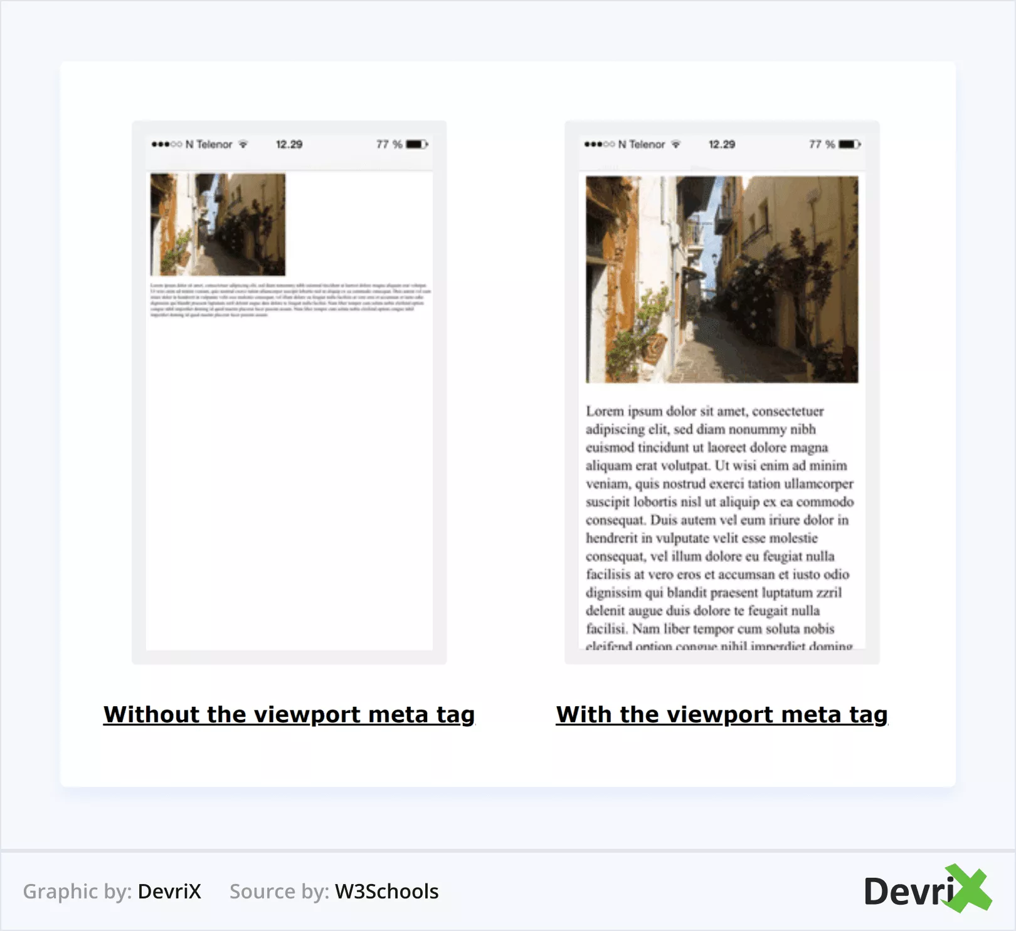Click the tiny Lorem ipsum text in left phone

290,300
